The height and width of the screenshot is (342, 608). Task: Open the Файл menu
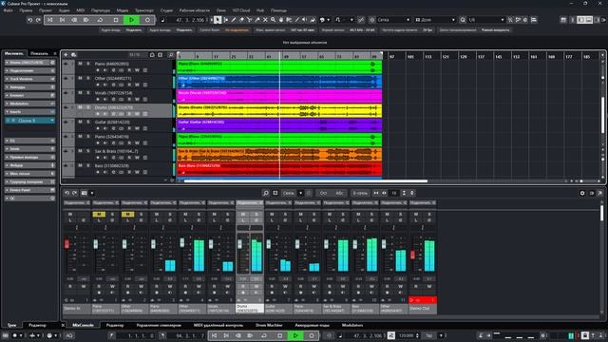(9, 10)
